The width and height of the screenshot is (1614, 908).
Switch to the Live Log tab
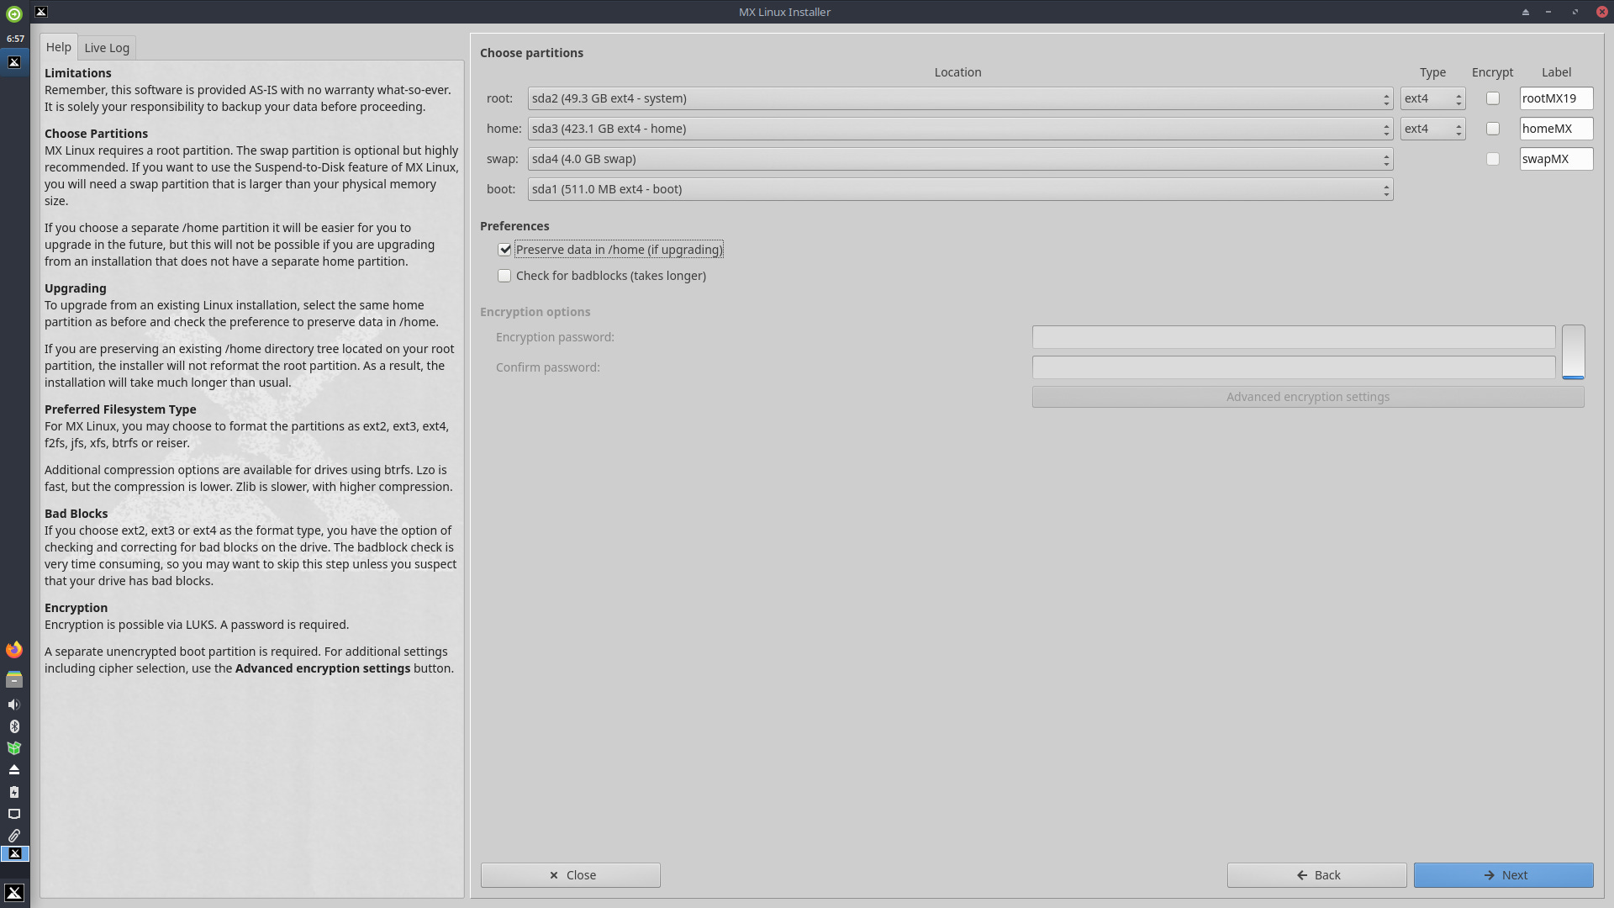coord(107,47)
